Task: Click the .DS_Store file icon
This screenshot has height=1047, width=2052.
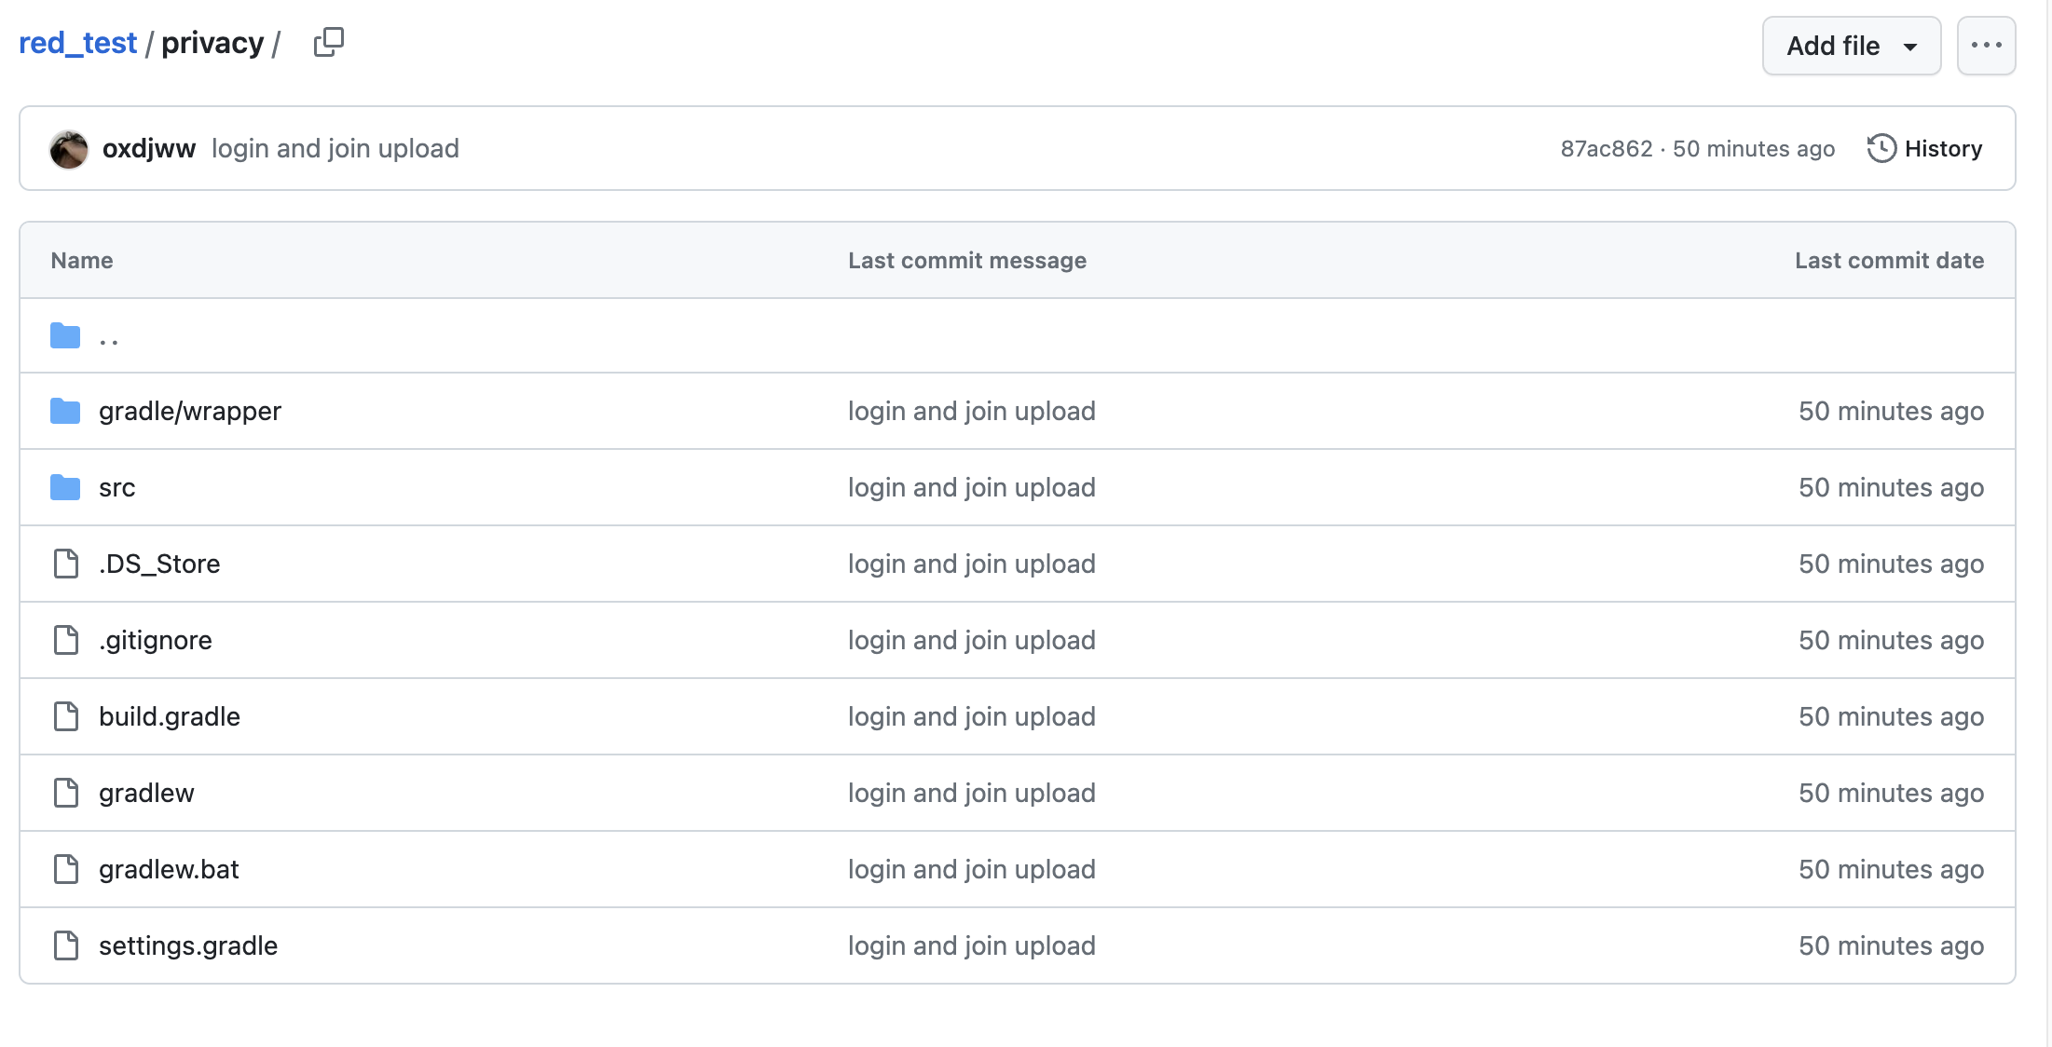Action: (66, 564)
